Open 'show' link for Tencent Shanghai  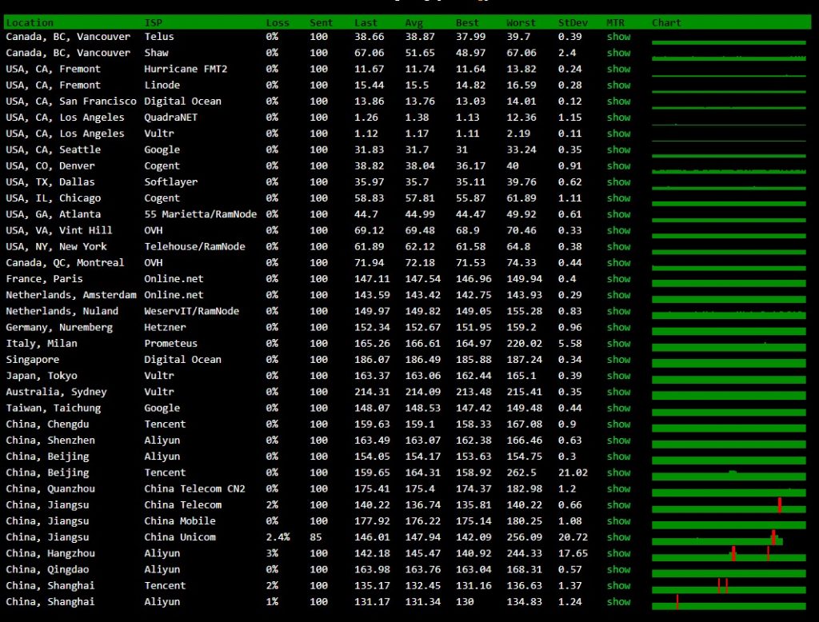tap(618, 587)
